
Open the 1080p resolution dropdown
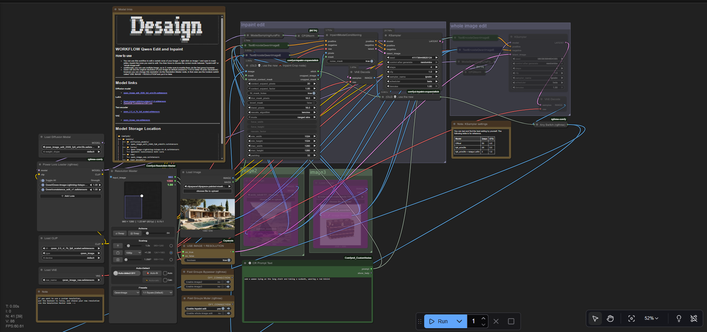click(133, 253)
